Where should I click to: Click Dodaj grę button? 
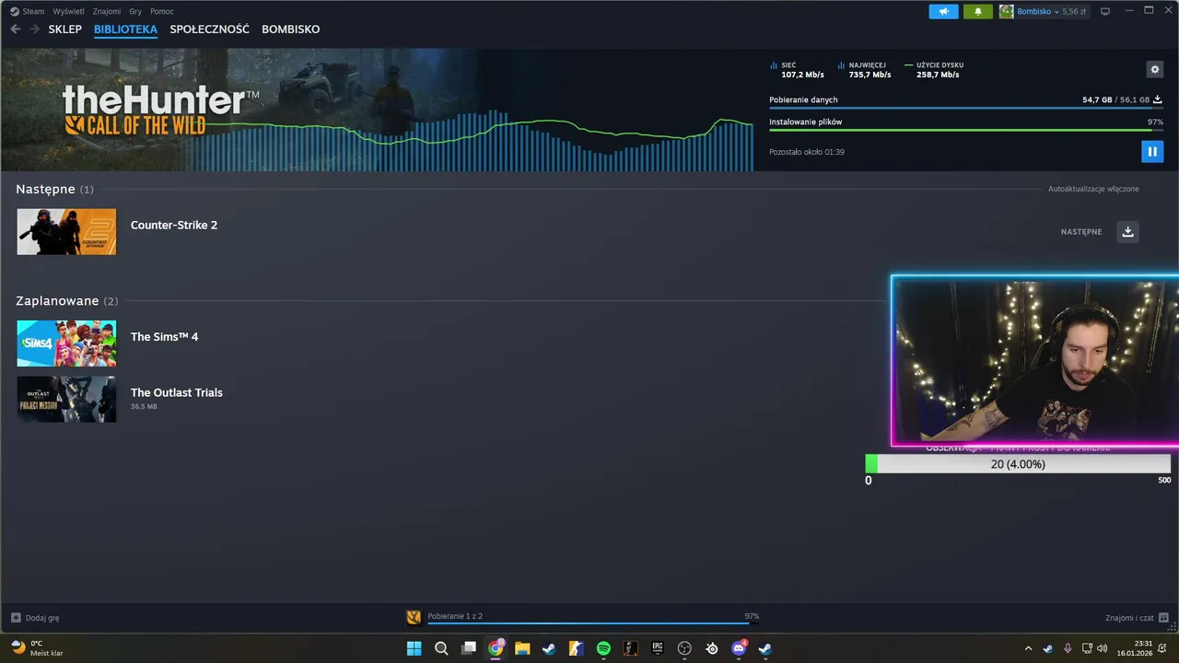[x=35, y=618]
